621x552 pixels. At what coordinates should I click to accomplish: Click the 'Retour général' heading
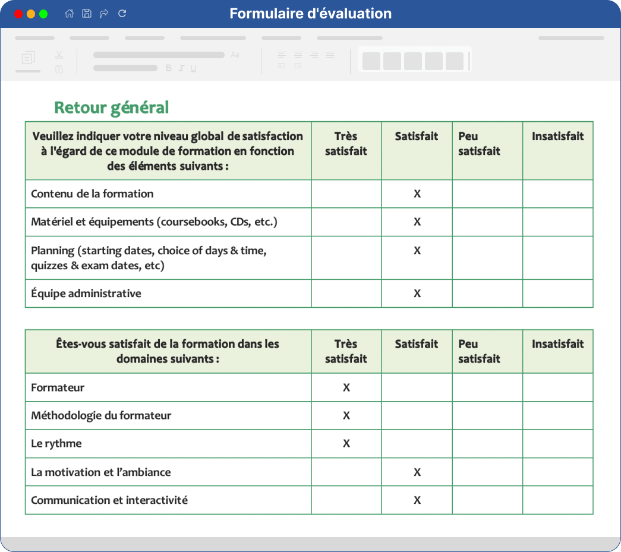pyautogui.click(x=111, y=108)
